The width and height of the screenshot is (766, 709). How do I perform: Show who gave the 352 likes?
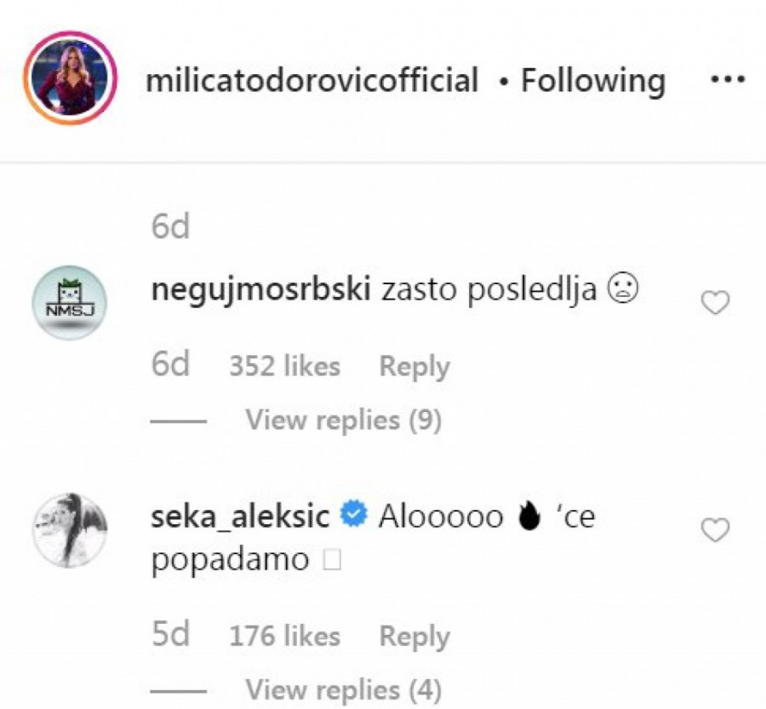[x=284, y=367]
